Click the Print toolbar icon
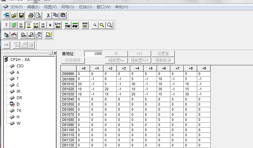Image resolution: width=253 pixels, height=148 pixels. coord(31,15)
